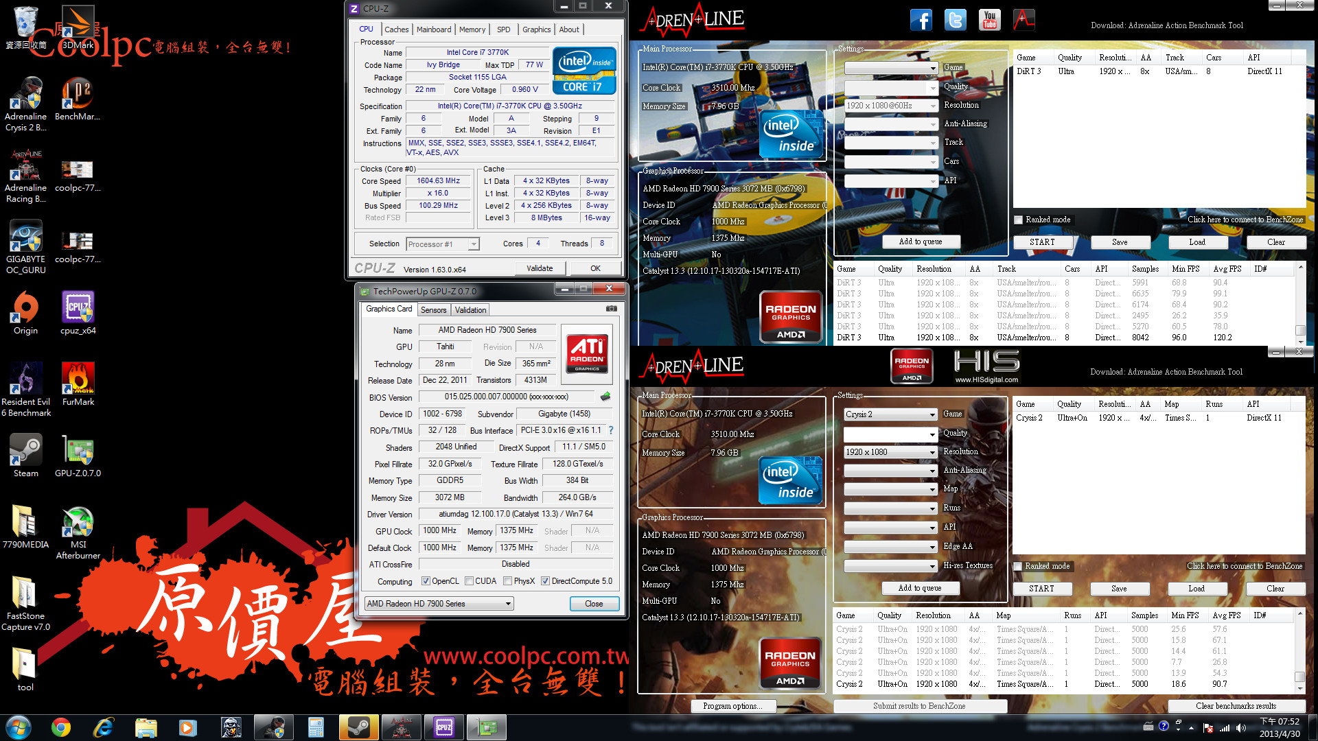The height and width of the screenshot is (741, 1318).
Task: Open the Memory tab in CPU-Z
Action: [472, 30]
